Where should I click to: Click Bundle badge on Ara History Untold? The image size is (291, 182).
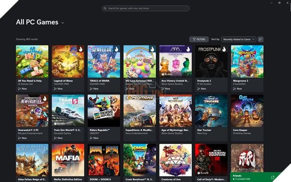tap(167, 74)
